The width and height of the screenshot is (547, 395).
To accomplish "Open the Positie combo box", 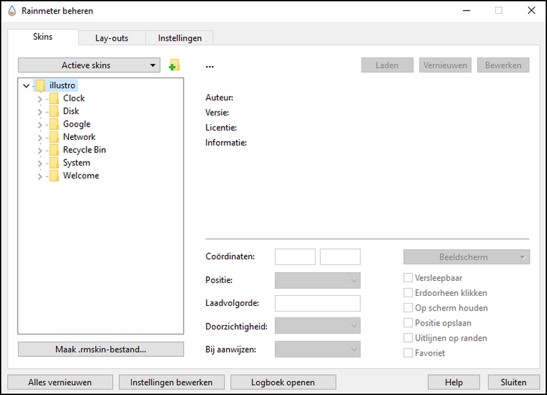I will pos(317,281).
